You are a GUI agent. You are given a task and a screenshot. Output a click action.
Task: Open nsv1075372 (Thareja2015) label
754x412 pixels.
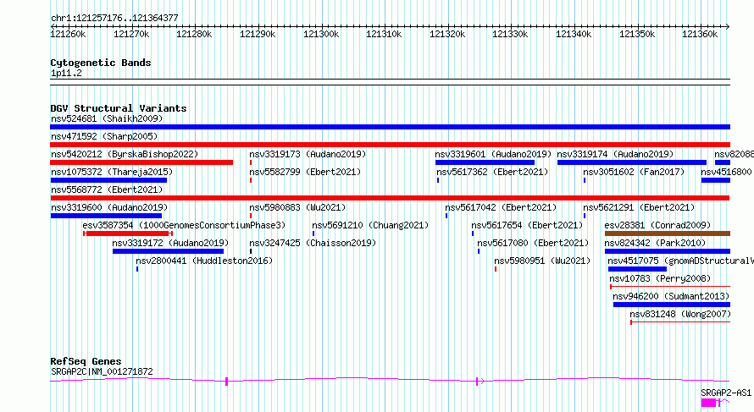tap(112, 172)
